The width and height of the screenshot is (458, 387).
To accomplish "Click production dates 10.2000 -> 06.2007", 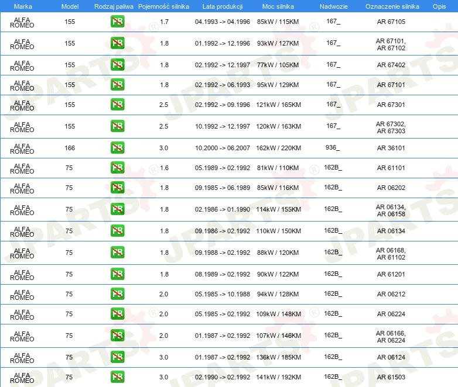I will click(x=223, y=148).
